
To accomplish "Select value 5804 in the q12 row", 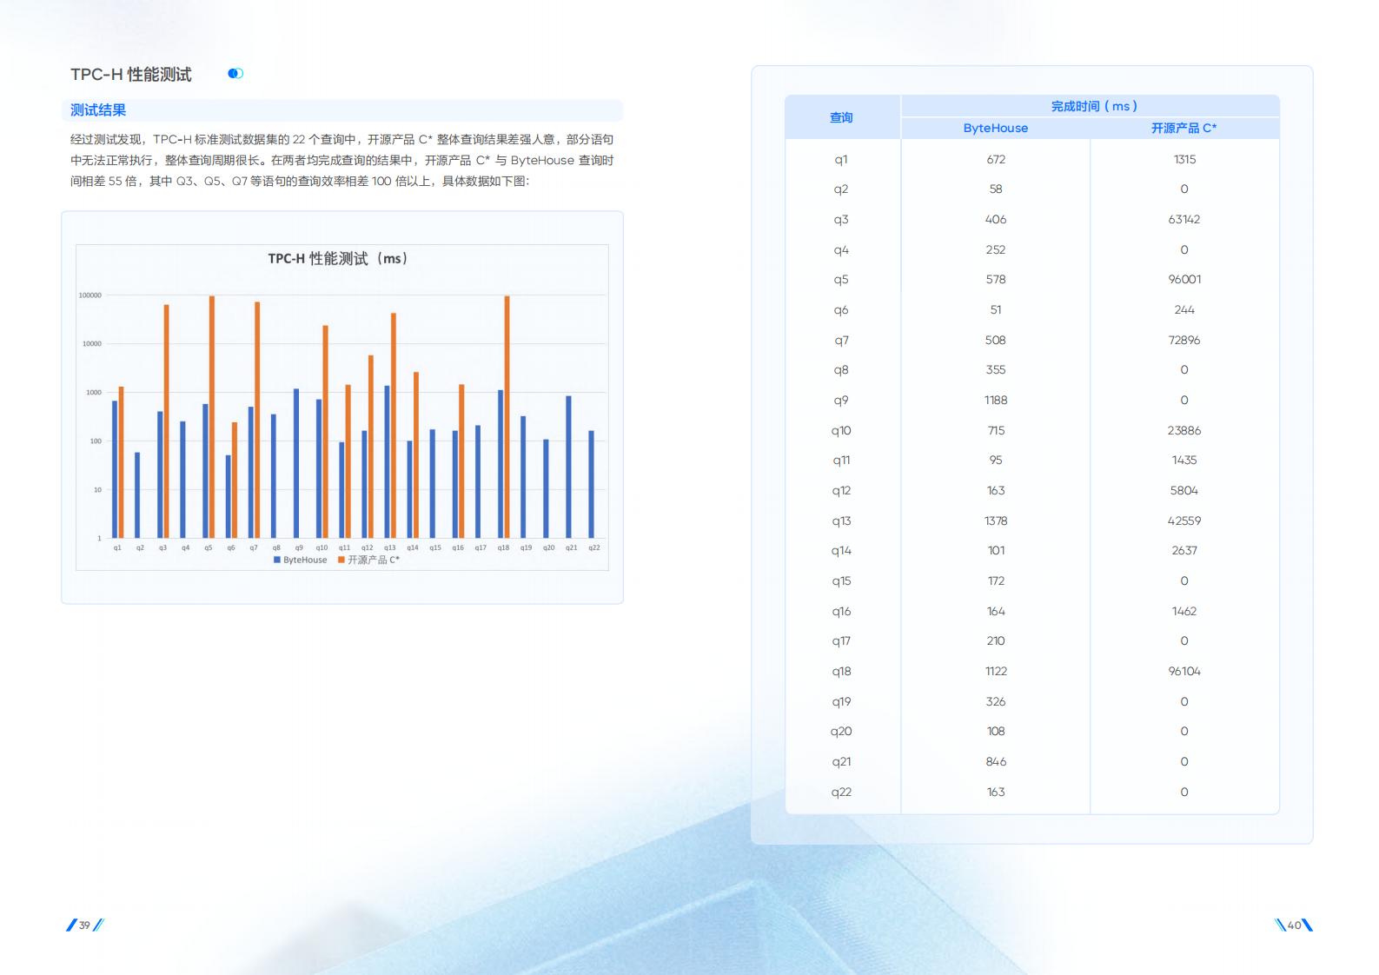I will [x=1184, y=490].
